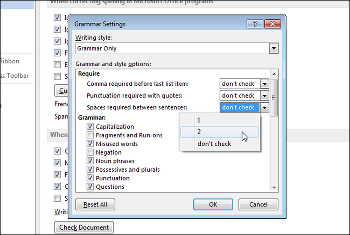This screenshot has height=235, width=350.
Task: Click the options list scrollbar thumb
Action: coord(274,97)
